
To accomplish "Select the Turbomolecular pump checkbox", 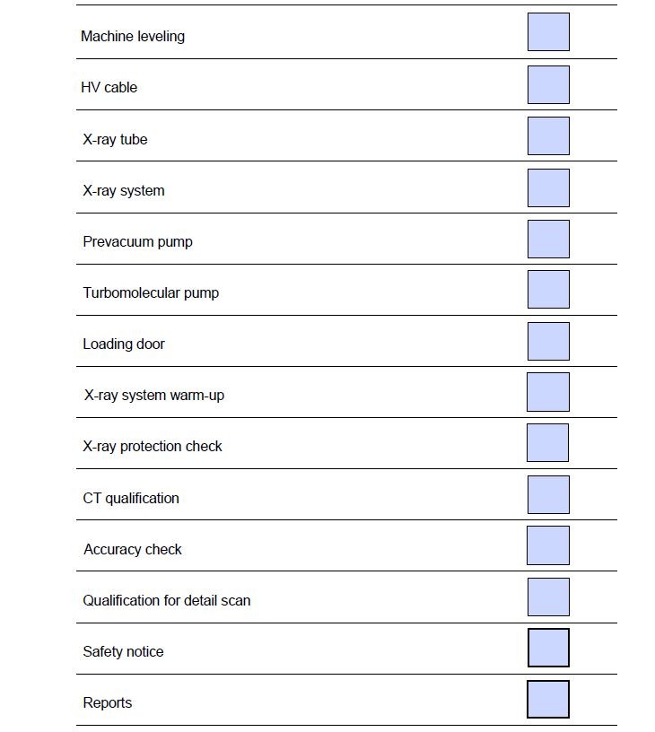I will (548, 290).
